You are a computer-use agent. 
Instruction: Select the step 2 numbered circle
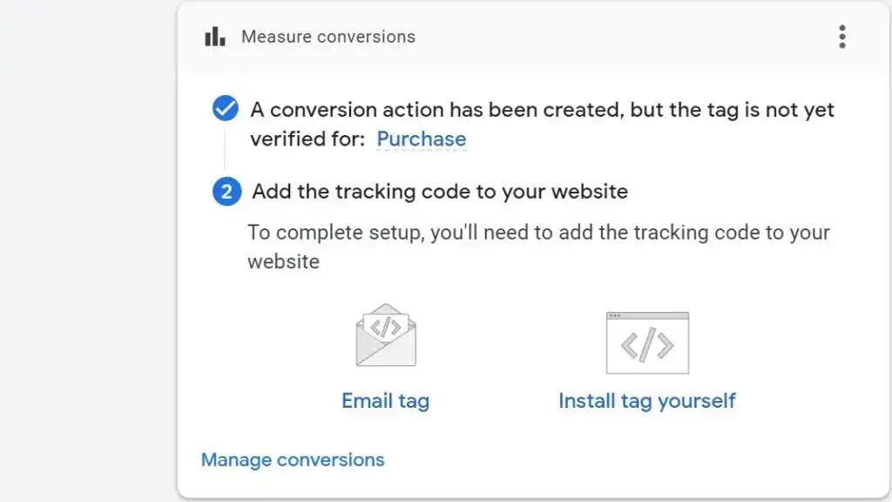click(x=226, y=192)
